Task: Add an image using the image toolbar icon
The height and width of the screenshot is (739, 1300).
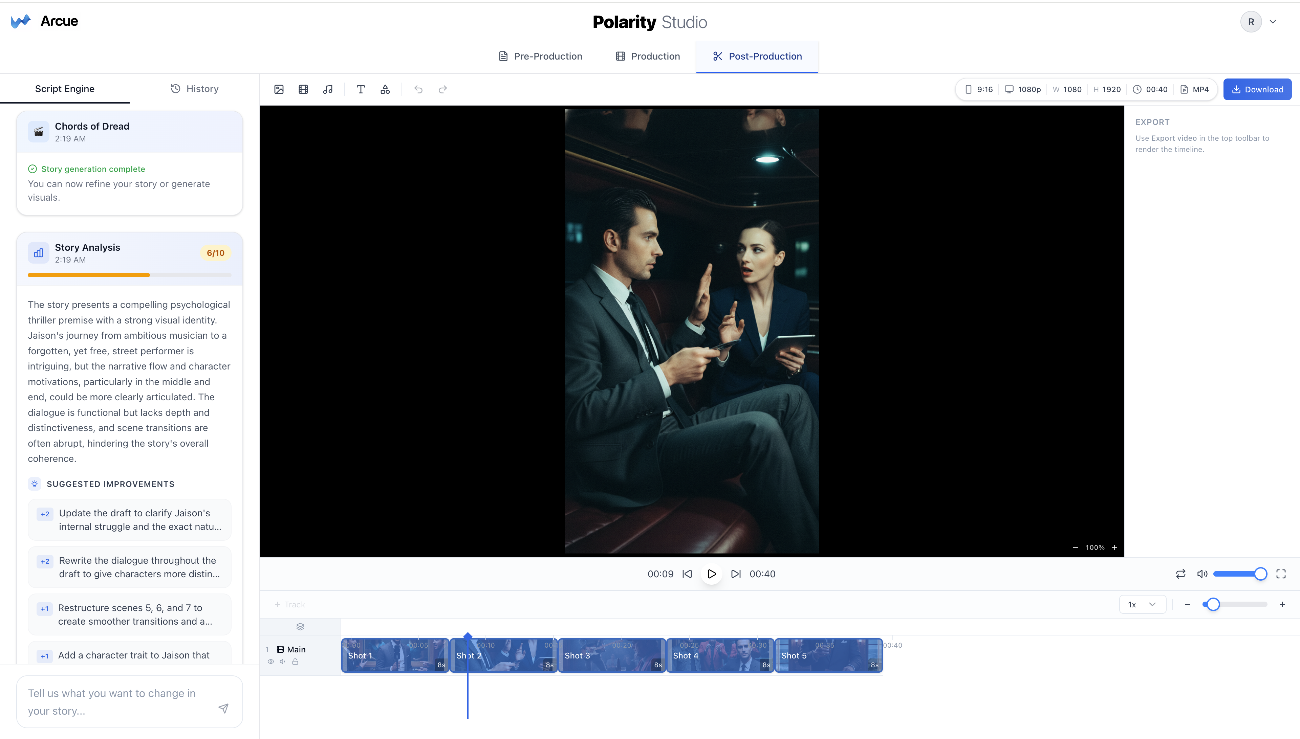Action: point(279,89)
